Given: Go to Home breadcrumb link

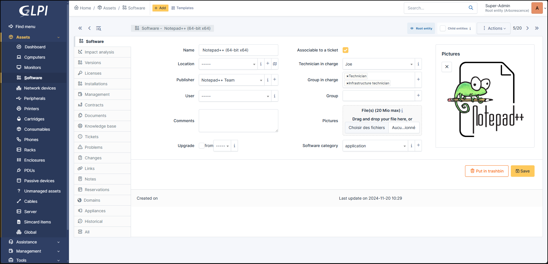Looking at the screenshot, I should [83, 8].
